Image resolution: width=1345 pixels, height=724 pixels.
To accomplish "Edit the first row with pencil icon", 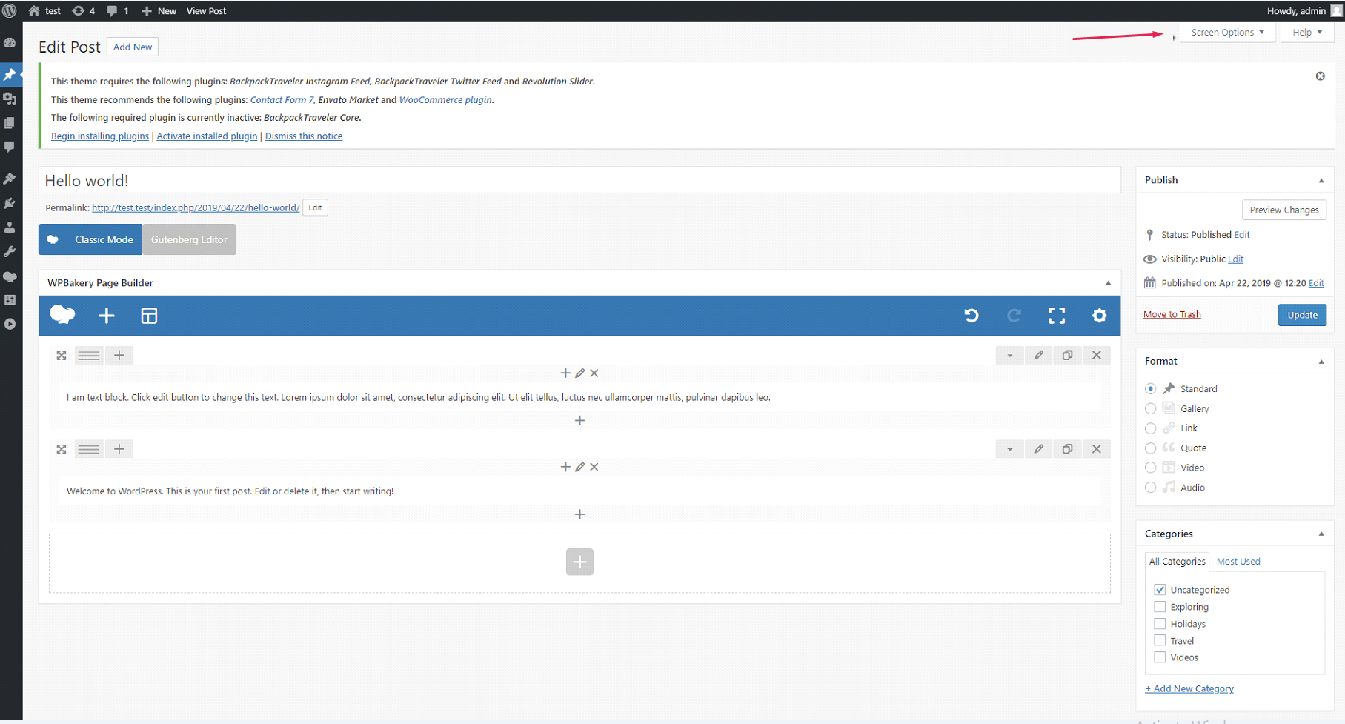I will click(1038, 356).
